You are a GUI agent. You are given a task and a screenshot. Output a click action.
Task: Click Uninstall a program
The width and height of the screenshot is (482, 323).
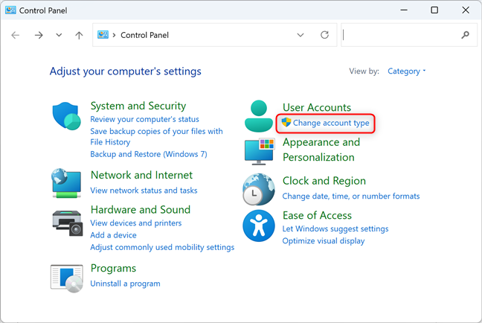[125, 284]
